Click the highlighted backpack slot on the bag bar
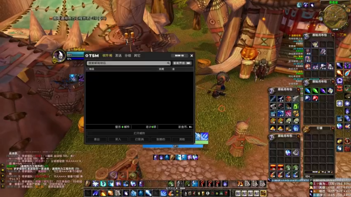 (x=263, y=193)
